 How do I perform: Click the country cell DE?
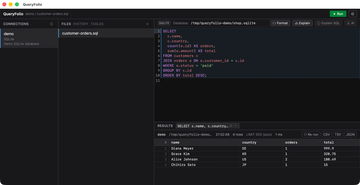(x=261, y=148)
